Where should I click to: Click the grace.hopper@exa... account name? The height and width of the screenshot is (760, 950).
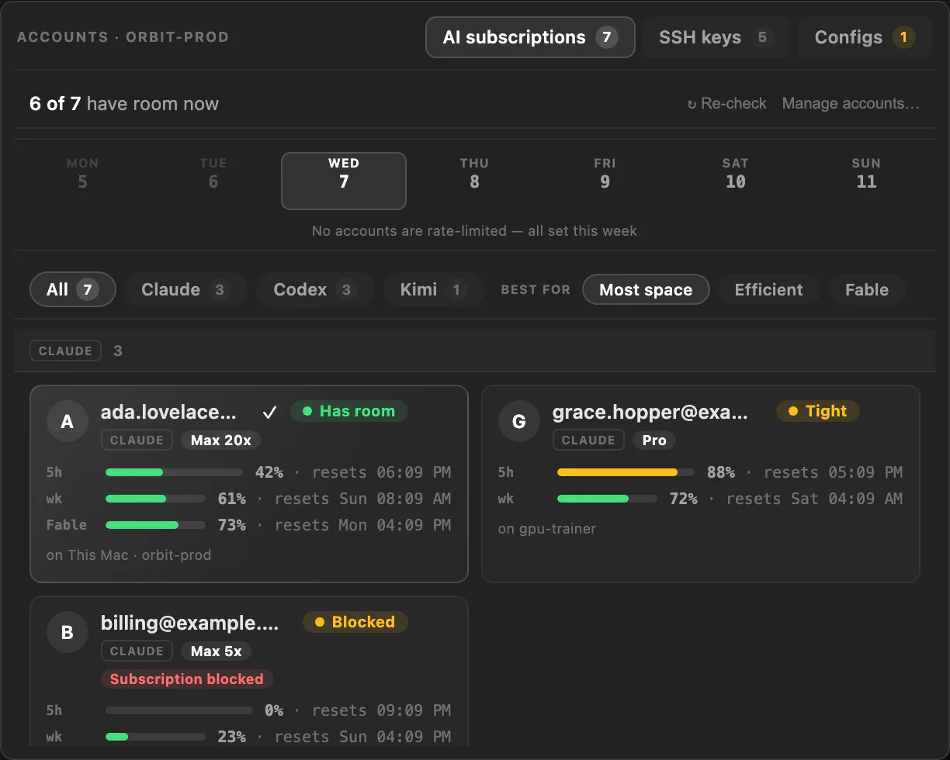pyautogui.click(x=650, y=412)
